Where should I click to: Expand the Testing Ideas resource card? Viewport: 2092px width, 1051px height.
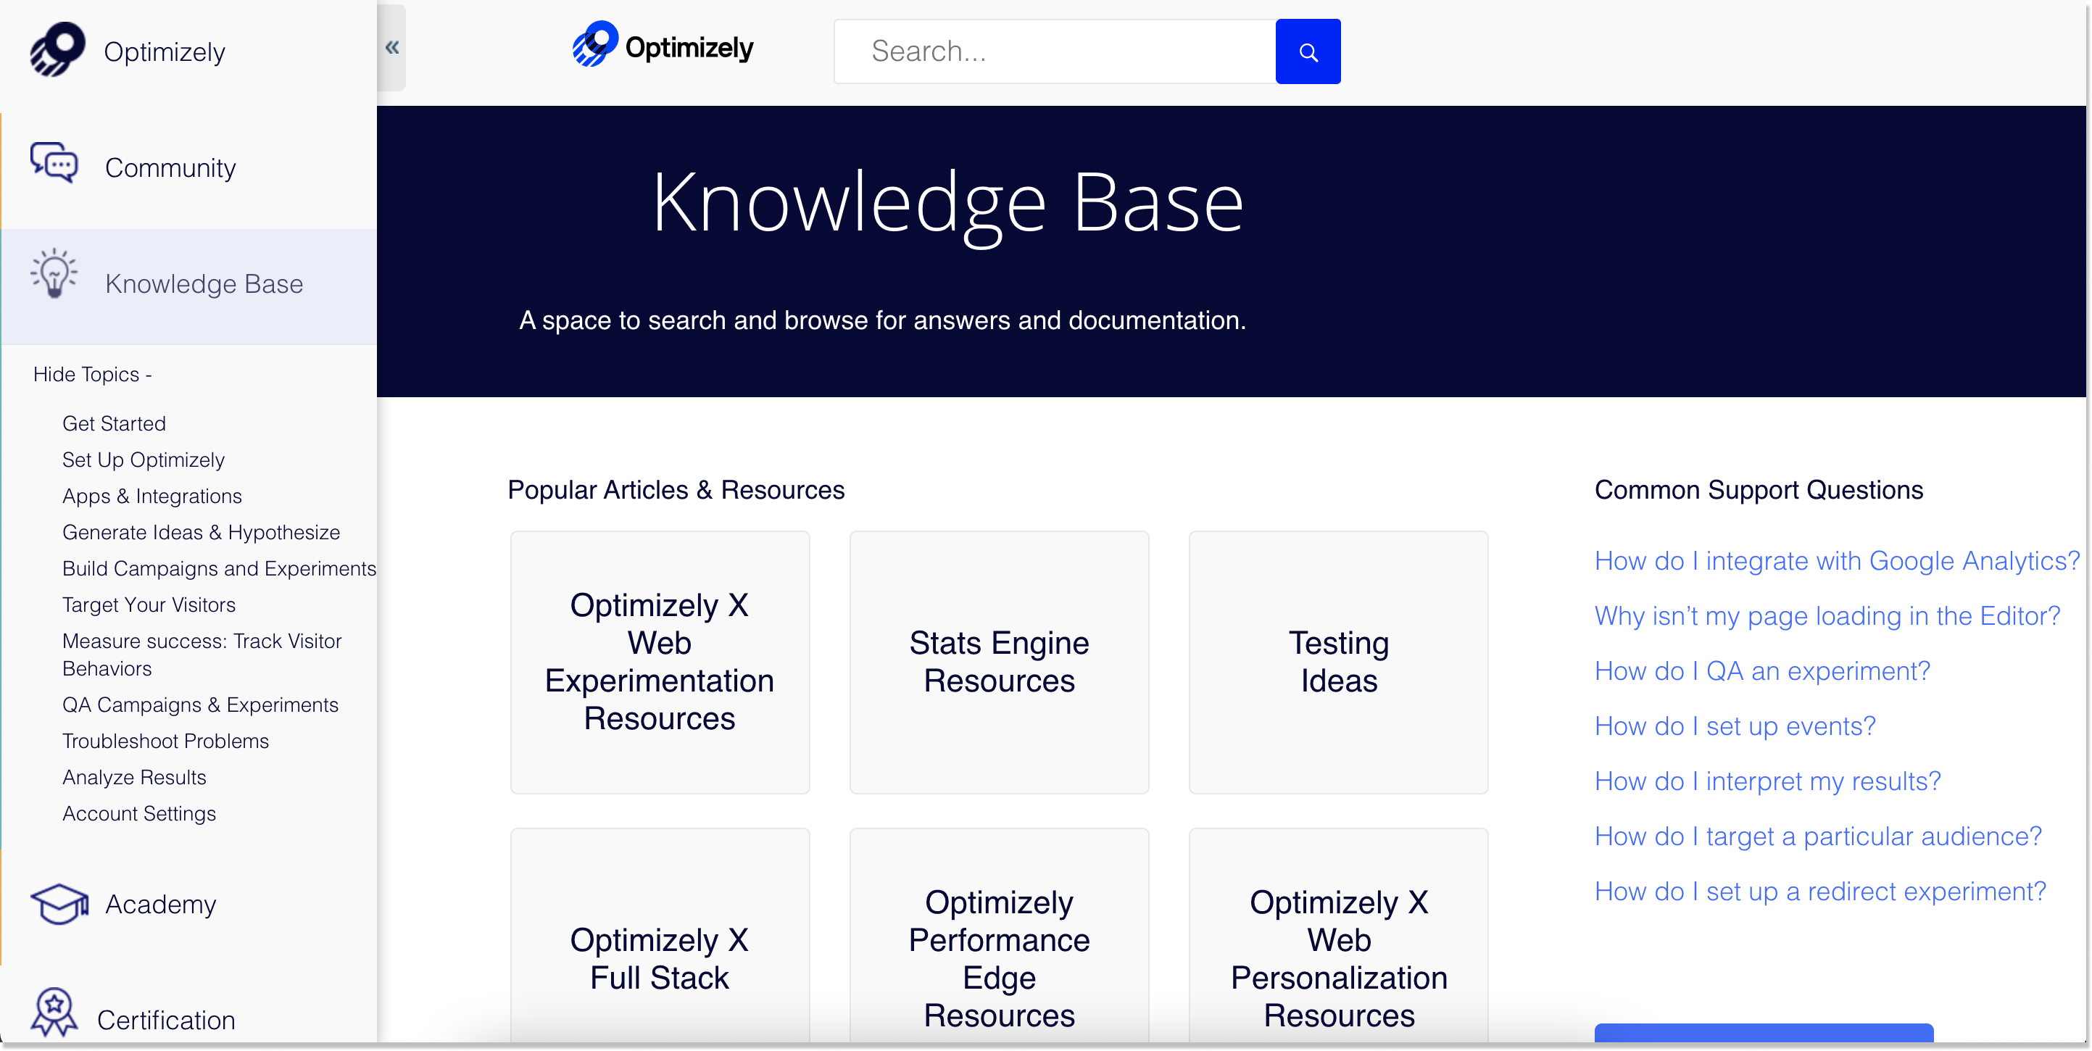pos(1339,661)
